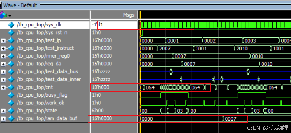Click the 1'h0 value of busy_flag
Screen dimensions: 291x133
96,95
